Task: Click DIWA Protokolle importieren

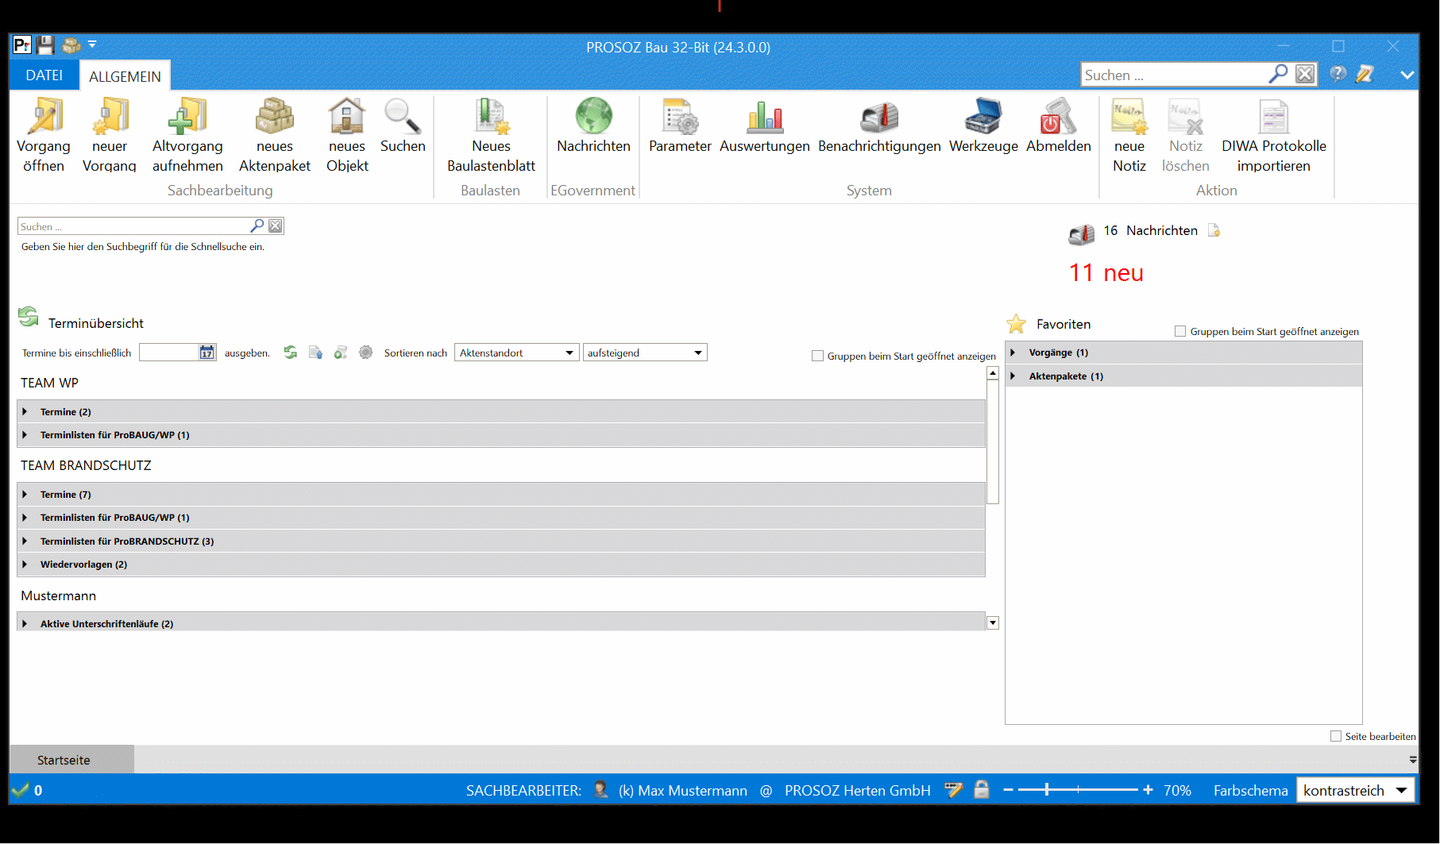Action: (x=1274, y=135)
